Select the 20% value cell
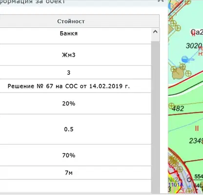 pyautogui.click(x=69, y=103)
